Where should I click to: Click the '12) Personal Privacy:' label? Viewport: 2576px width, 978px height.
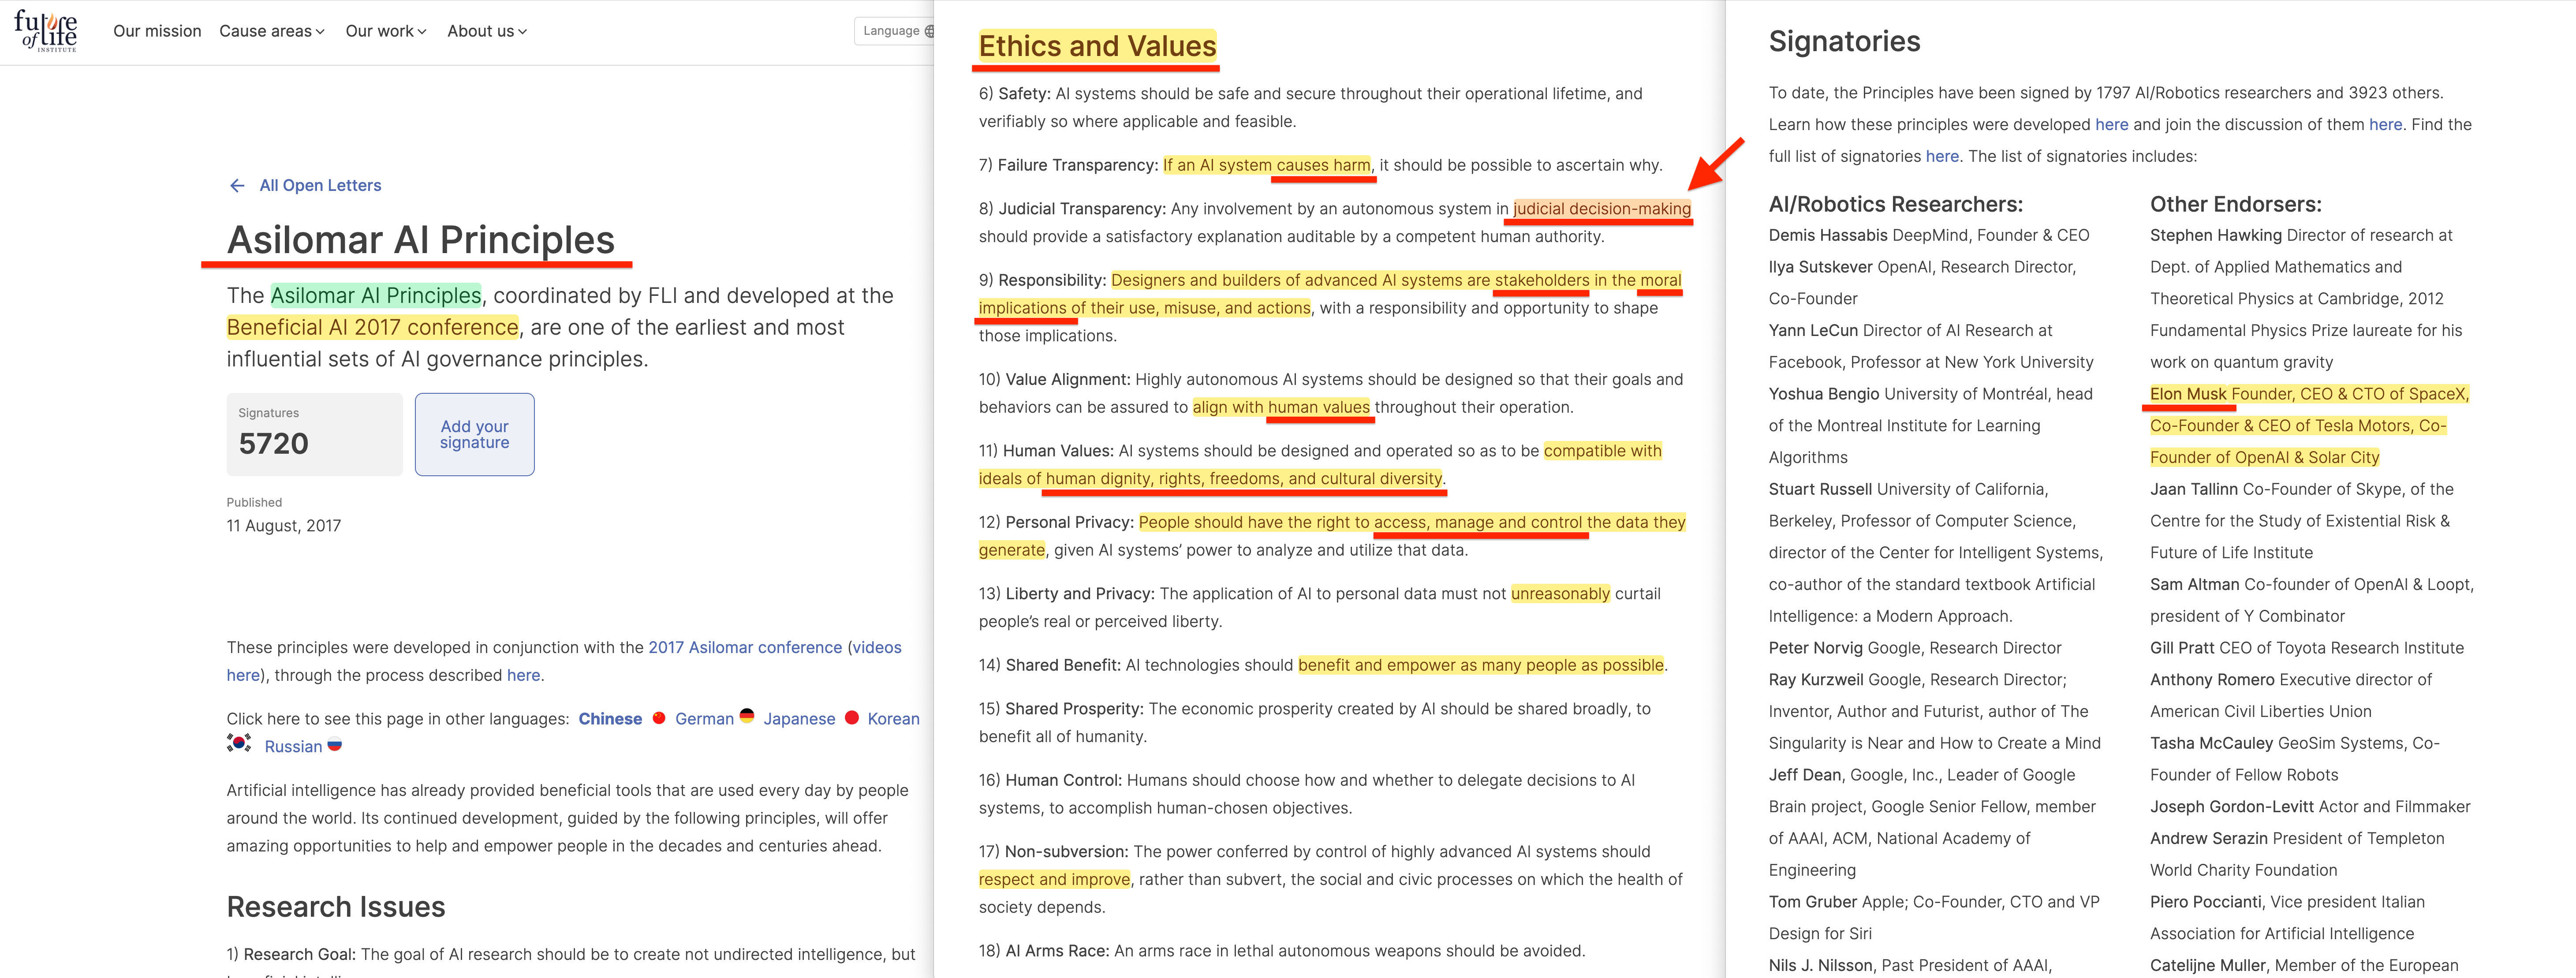1056,523
